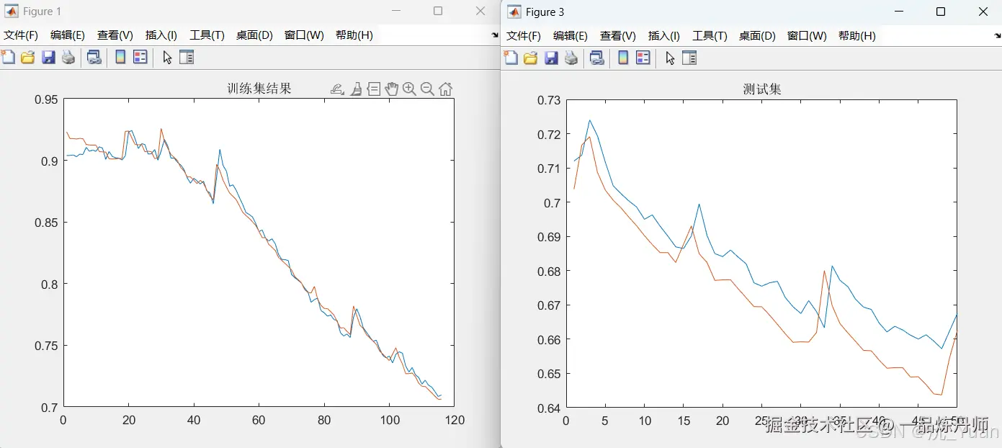1002x448 pixels.
Task: Insert a legend in Figure 1
Action: click(x=140, y=58)
